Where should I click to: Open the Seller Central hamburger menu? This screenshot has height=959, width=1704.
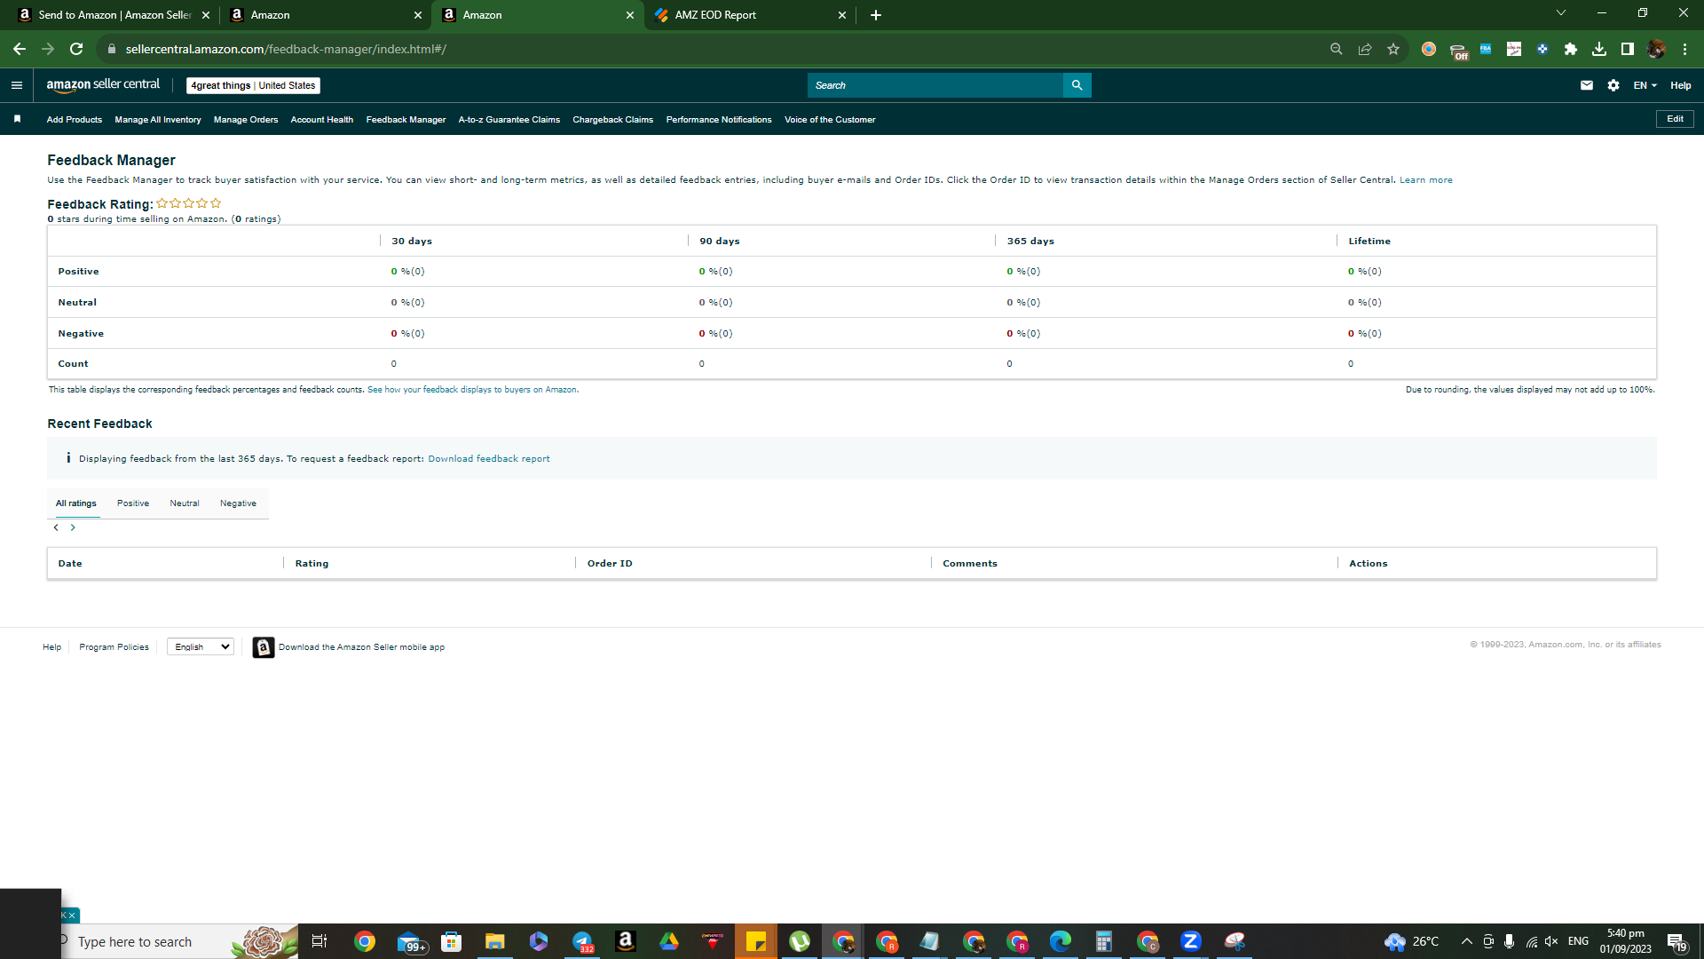click(17, 85)
